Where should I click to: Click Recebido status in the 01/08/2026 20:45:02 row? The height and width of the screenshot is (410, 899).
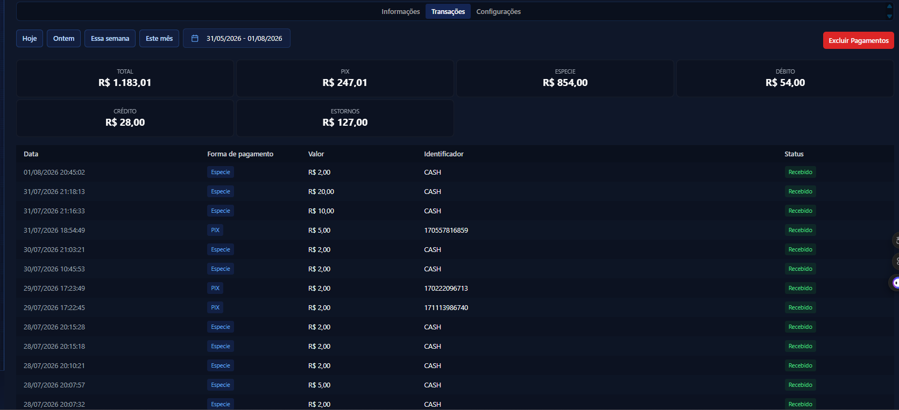[800, 172]
